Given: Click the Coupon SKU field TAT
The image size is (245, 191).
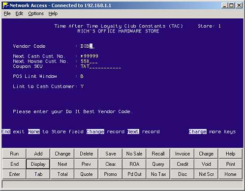Looking at the screenshot, I should [x=101, y=66].
